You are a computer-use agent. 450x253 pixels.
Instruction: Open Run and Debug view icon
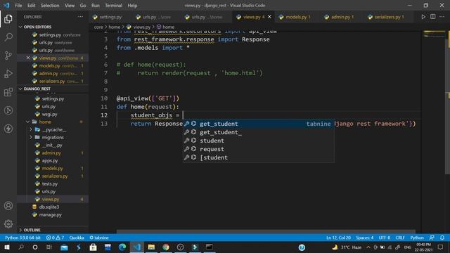click(x=8, y=73)
